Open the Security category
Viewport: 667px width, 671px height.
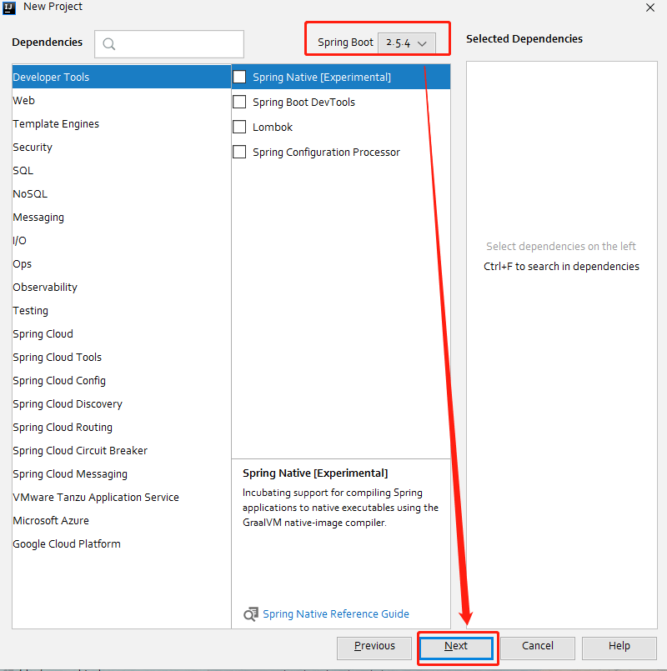tap(122, 148)
